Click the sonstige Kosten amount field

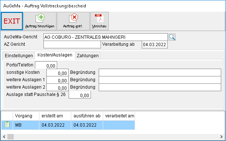[x=58, y=73]
